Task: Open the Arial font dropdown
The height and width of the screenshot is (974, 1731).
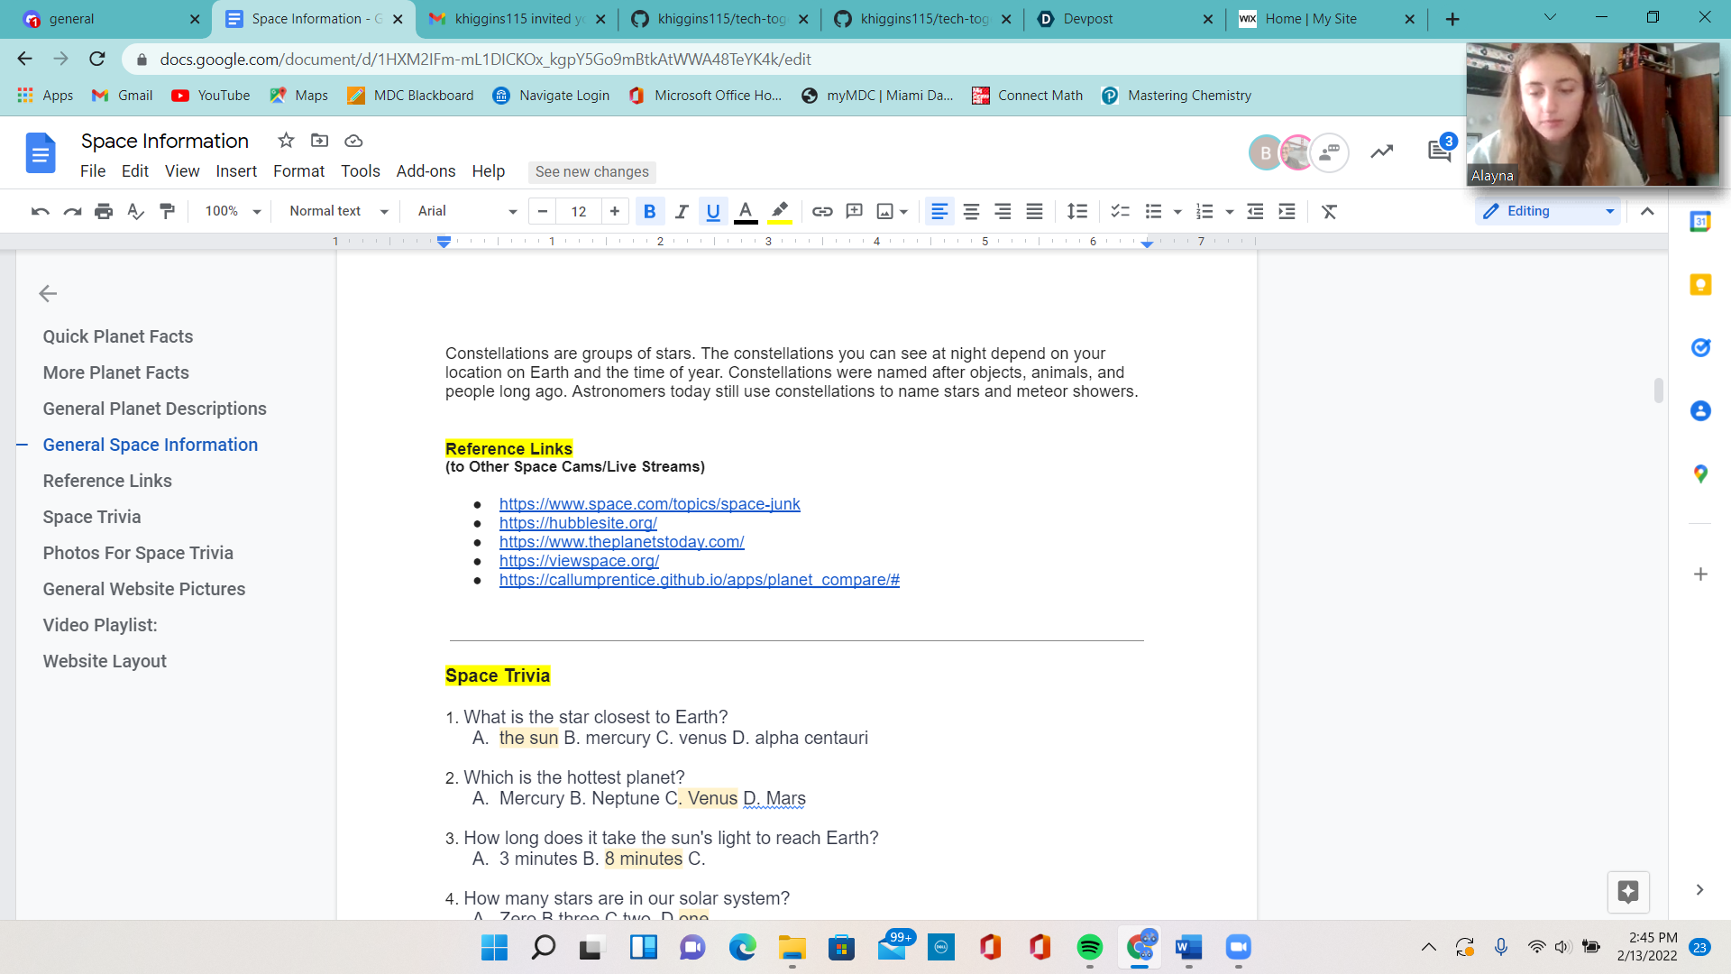Action: click(x=467, y=211)
